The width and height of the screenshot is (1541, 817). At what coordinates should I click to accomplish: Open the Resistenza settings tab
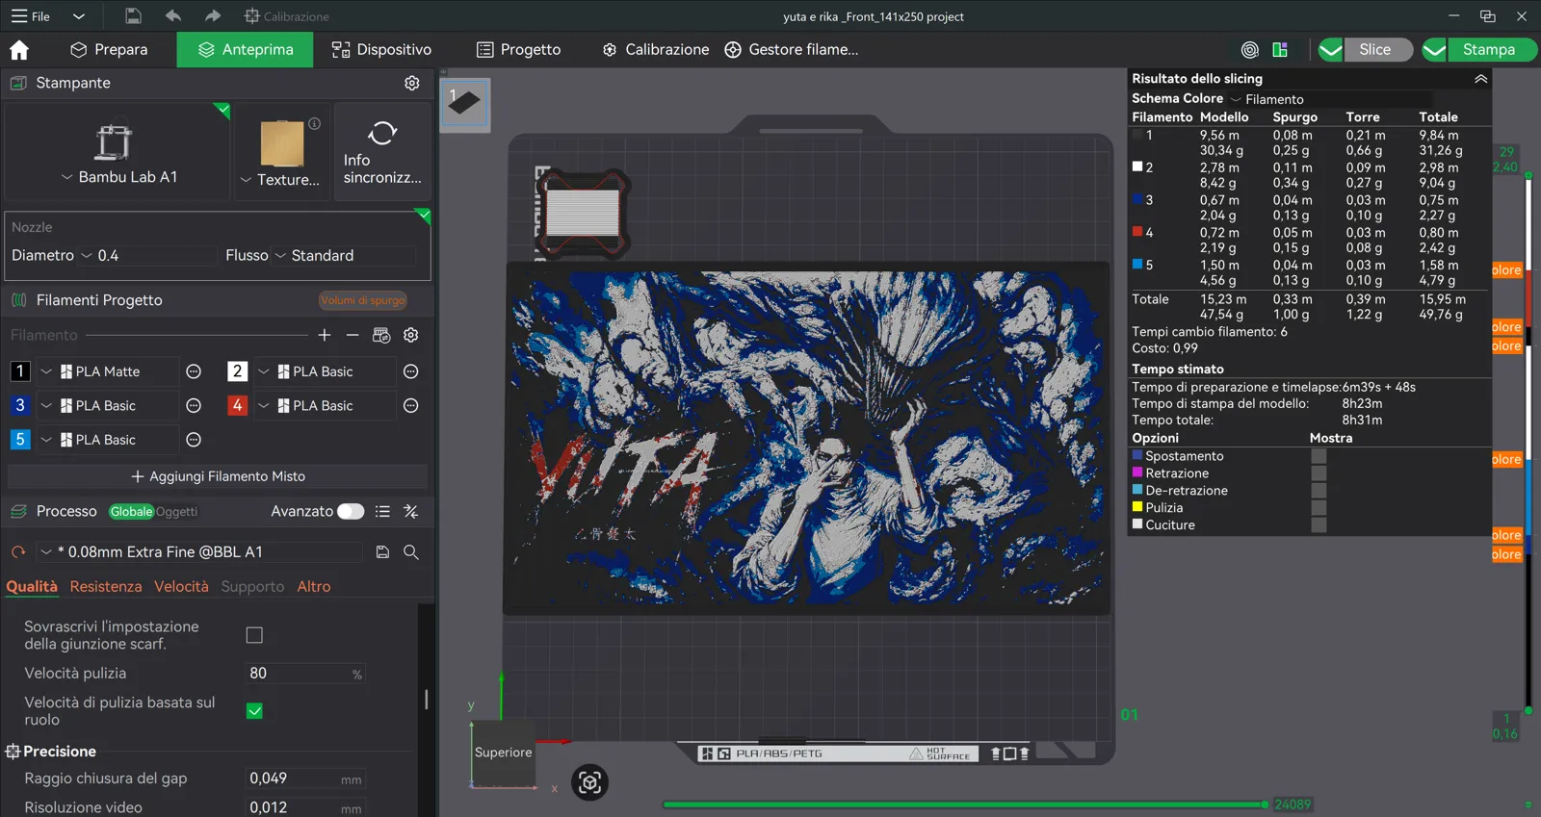coord(106,587)
